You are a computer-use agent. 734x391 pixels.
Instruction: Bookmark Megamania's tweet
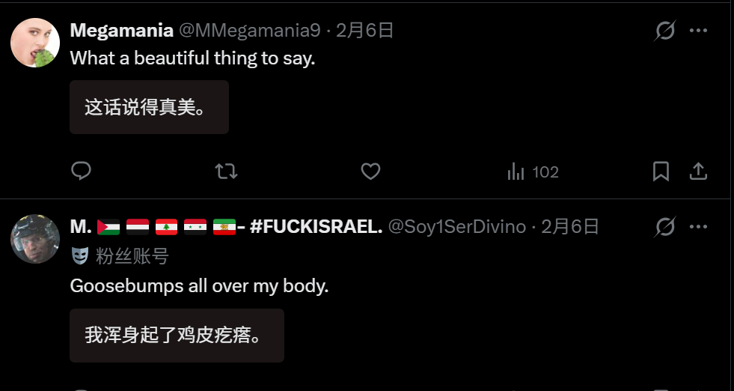click(661, 172)
